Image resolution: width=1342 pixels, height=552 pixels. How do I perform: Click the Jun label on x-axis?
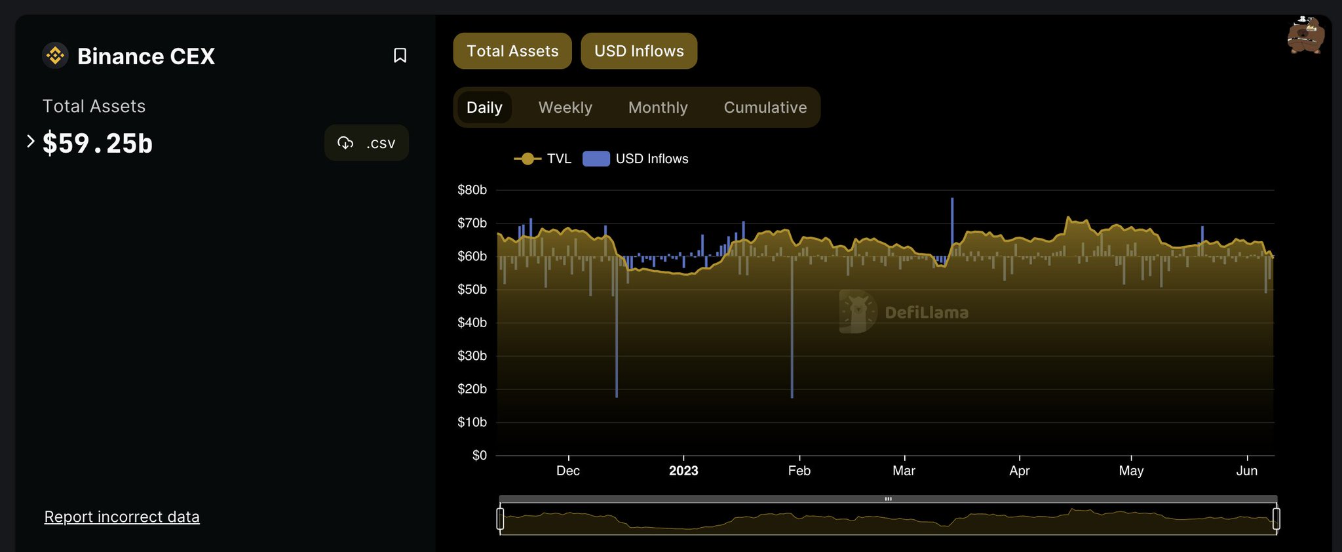click(1247, 471)
